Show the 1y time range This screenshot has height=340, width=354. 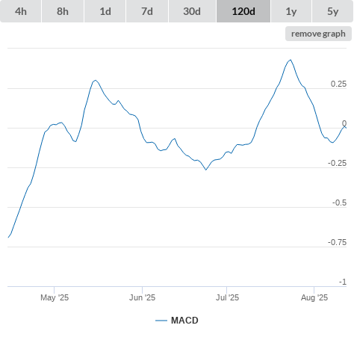click(291, 11)
